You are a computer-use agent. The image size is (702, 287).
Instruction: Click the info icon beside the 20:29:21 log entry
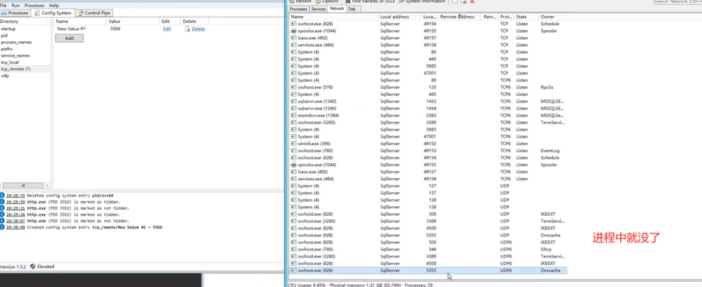click(2, 208)
